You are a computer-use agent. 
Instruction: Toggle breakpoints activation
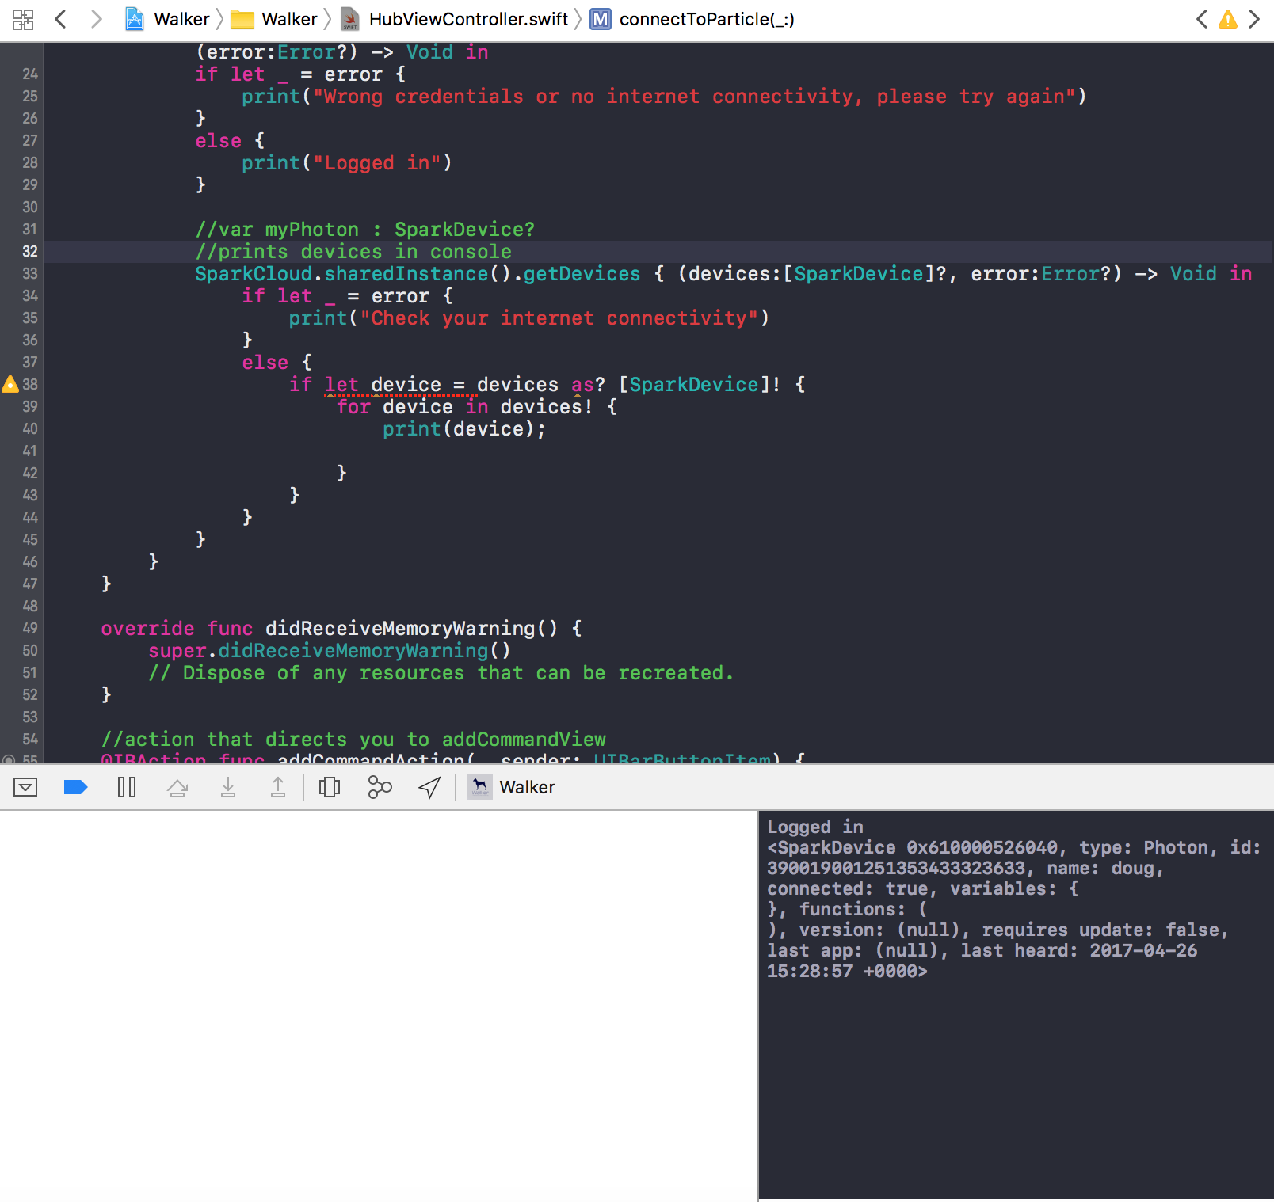pyautogui.click(x=75, y=787)
